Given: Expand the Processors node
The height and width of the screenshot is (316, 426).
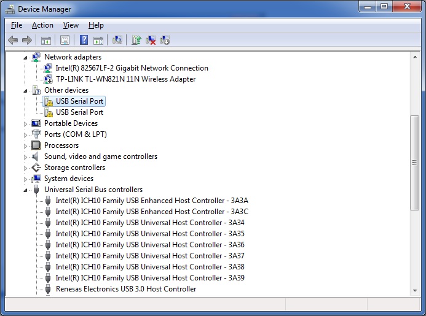Looking at the screenshot, I should point(25,146).
